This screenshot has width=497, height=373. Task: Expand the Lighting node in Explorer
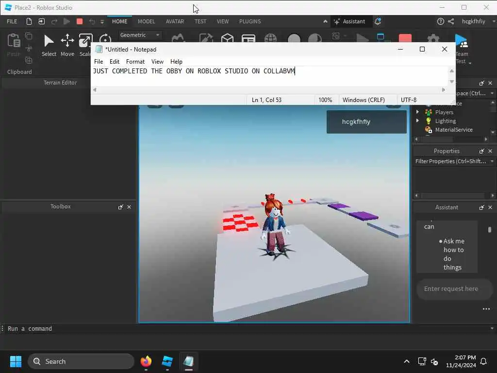click(417, 121)
